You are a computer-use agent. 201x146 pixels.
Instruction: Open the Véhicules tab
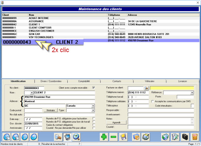150,81
